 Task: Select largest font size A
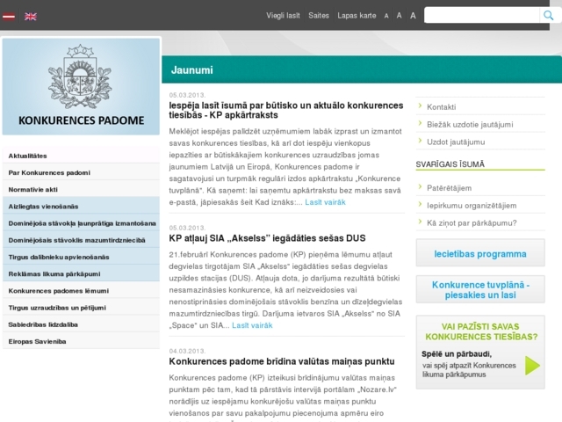(x=413, y=16)
